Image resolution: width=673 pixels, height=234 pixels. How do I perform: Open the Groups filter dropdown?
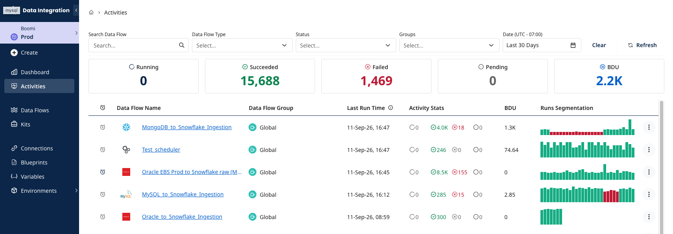(x=449, y=45)
